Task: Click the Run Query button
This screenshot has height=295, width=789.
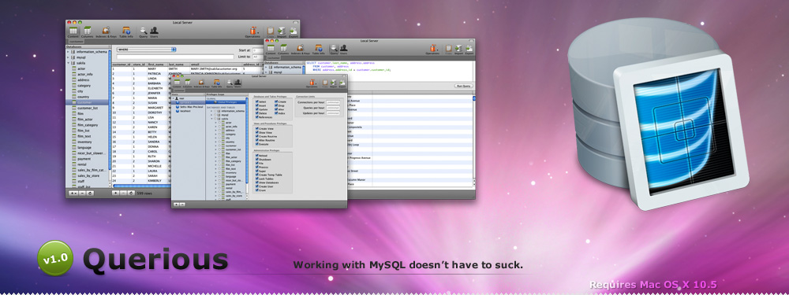Action: coord(463,86)
